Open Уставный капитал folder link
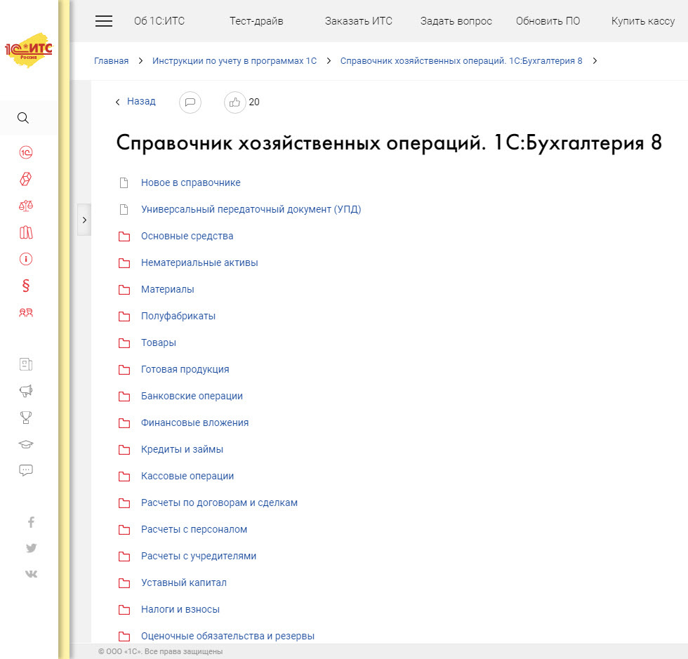 (184, 583)
